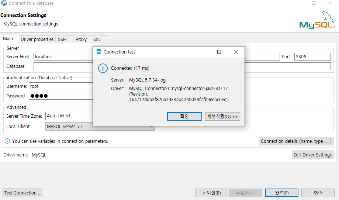Click the Connection test database icon
339x200 pixels.
click(x=99, y=52)
